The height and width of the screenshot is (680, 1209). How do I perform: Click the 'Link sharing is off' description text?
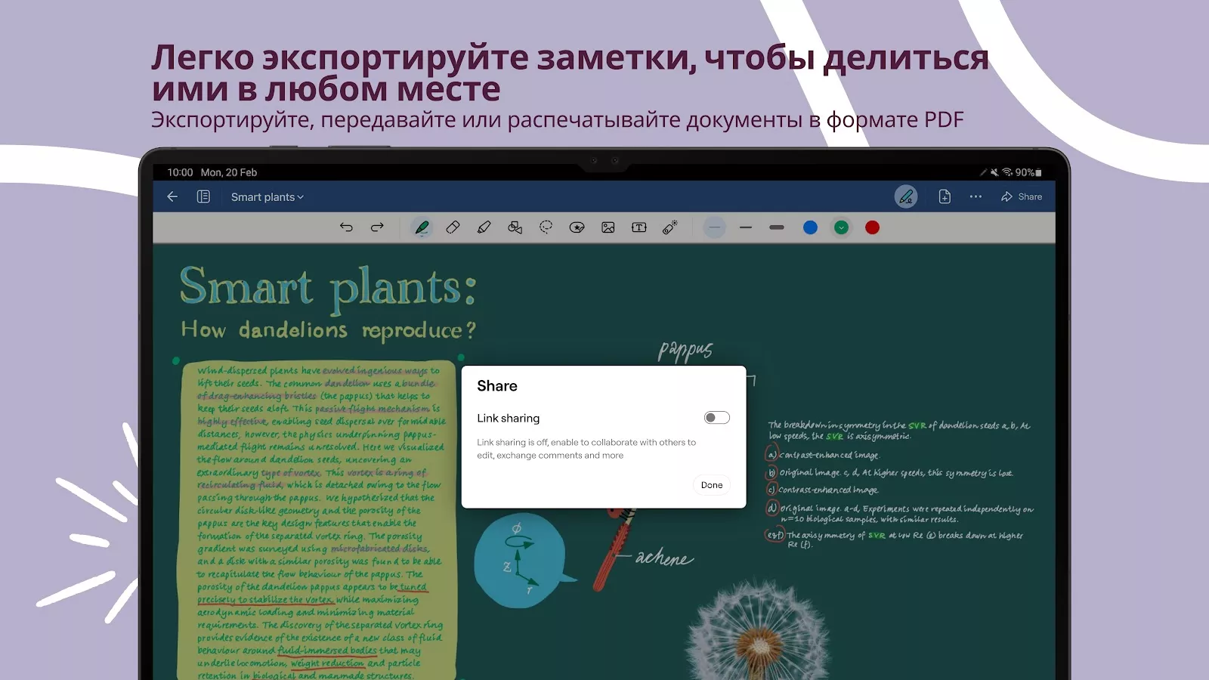click(x=586, y=449)
